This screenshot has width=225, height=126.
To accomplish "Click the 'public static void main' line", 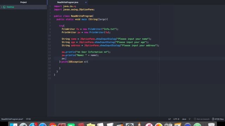I will coord(82,19).
